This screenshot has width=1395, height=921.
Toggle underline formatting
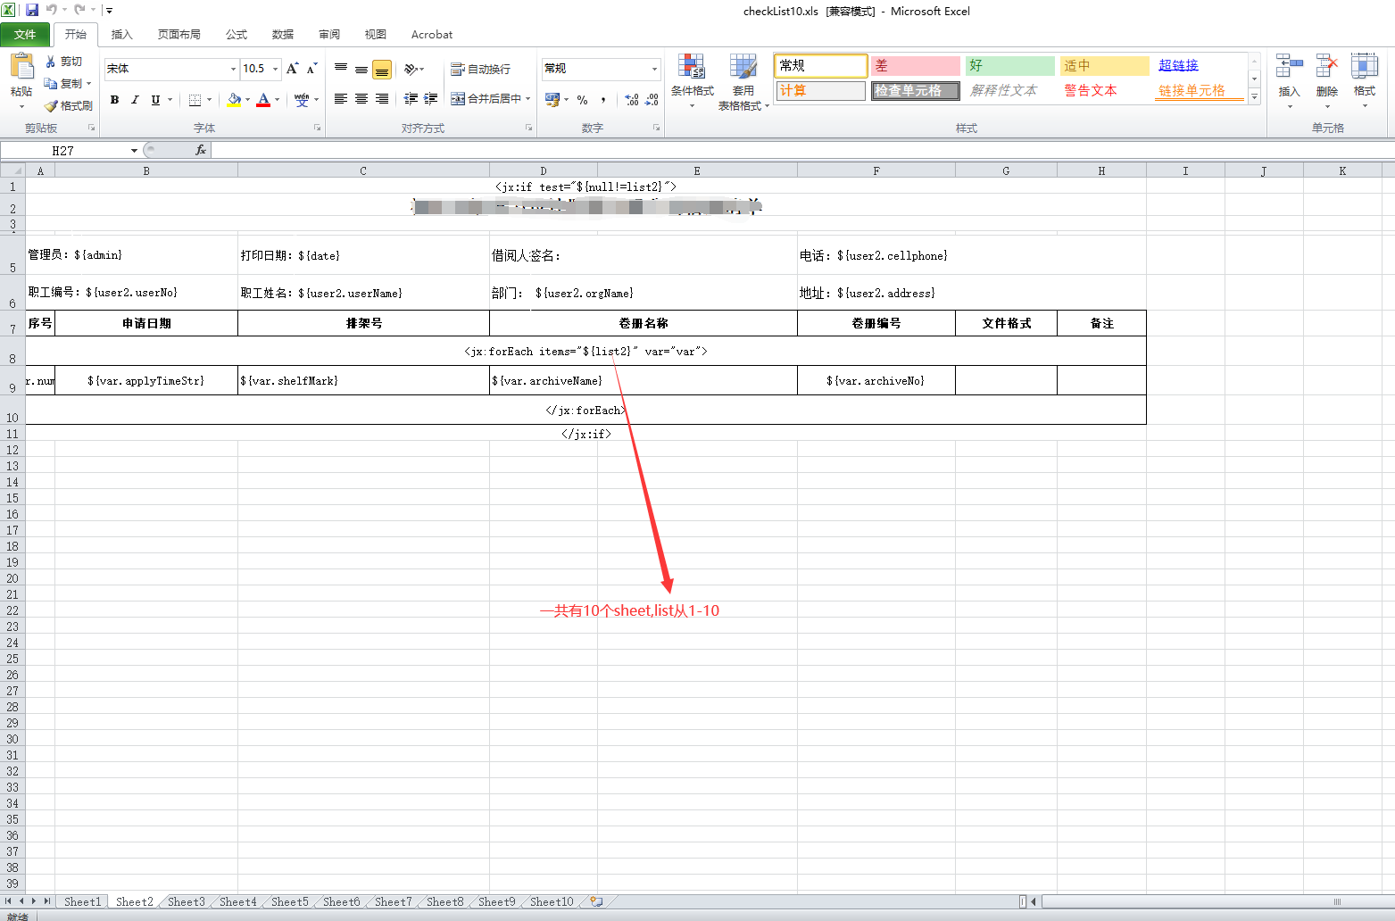[x=156, y=100]
